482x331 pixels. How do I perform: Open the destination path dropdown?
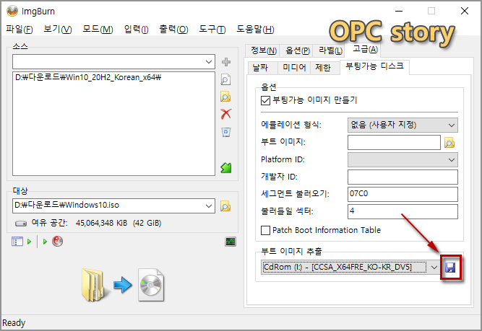(209, 206)
